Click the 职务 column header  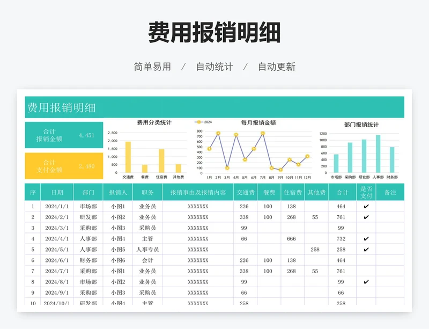pyautogui.click(x=147, y=192)
